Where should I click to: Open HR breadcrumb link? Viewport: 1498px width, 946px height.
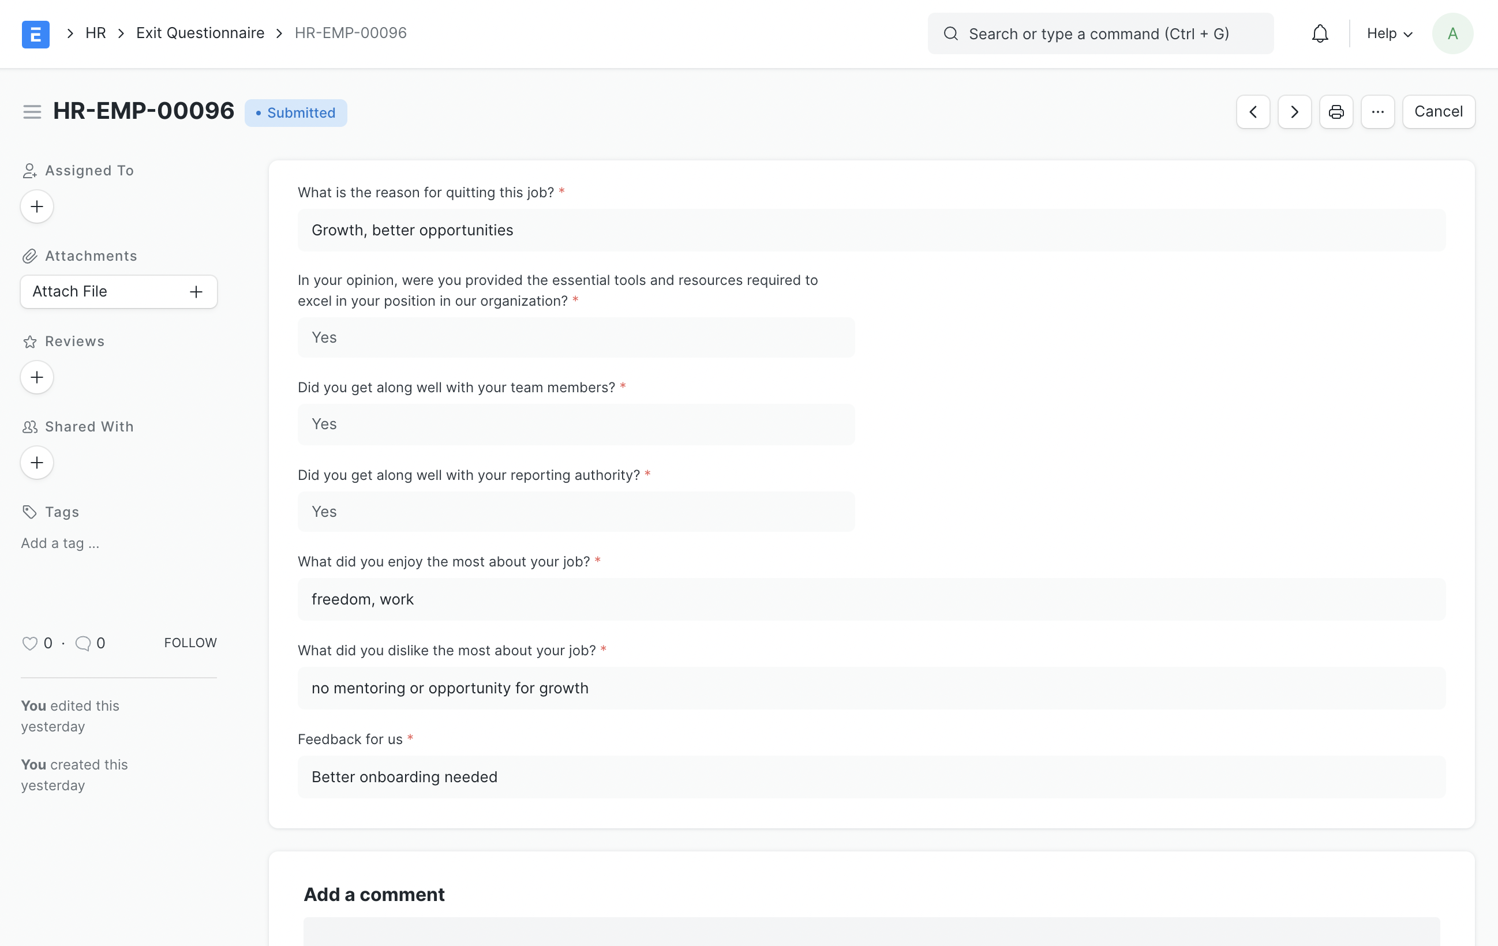[x=96, y=33]
